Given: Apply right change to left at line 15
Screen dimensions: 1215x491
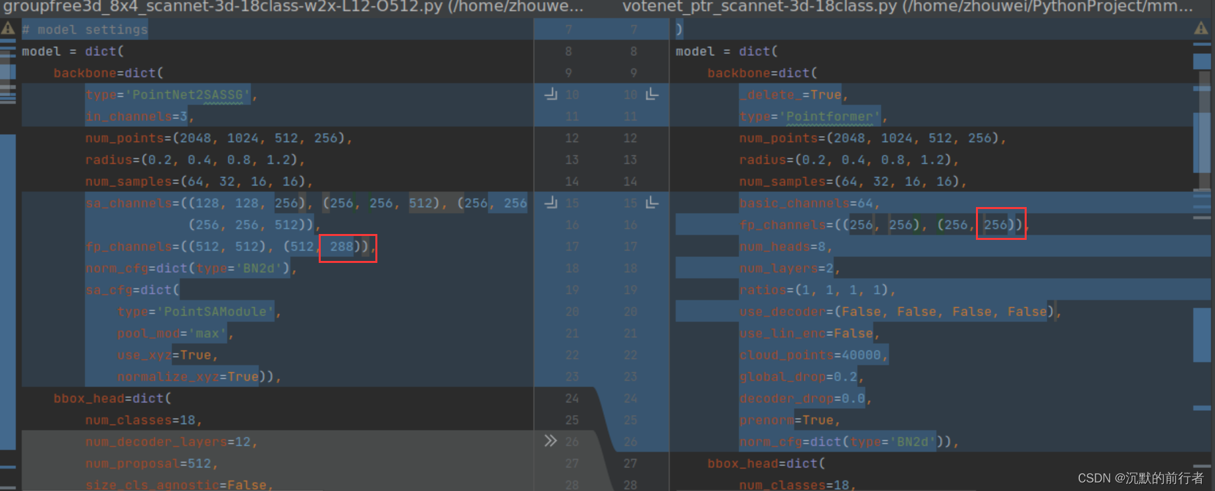Looking at the screenshot, I should (652, 203).
